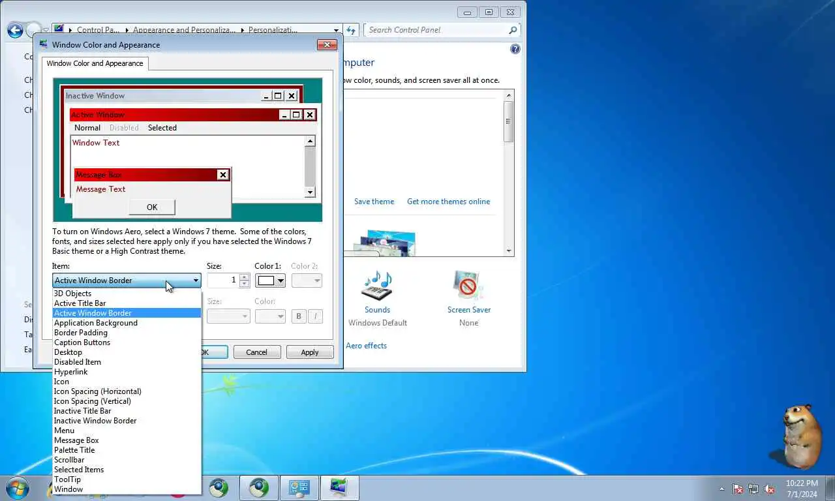Select Border Padding item
The width and height of the screenshot is (835, 501).
pyautogui.click(x=127, y=333)
